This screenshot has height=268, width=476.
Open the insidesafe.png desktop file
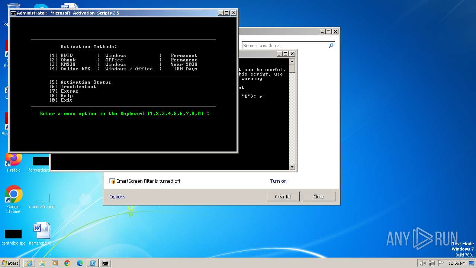click(x=41, y=200)
